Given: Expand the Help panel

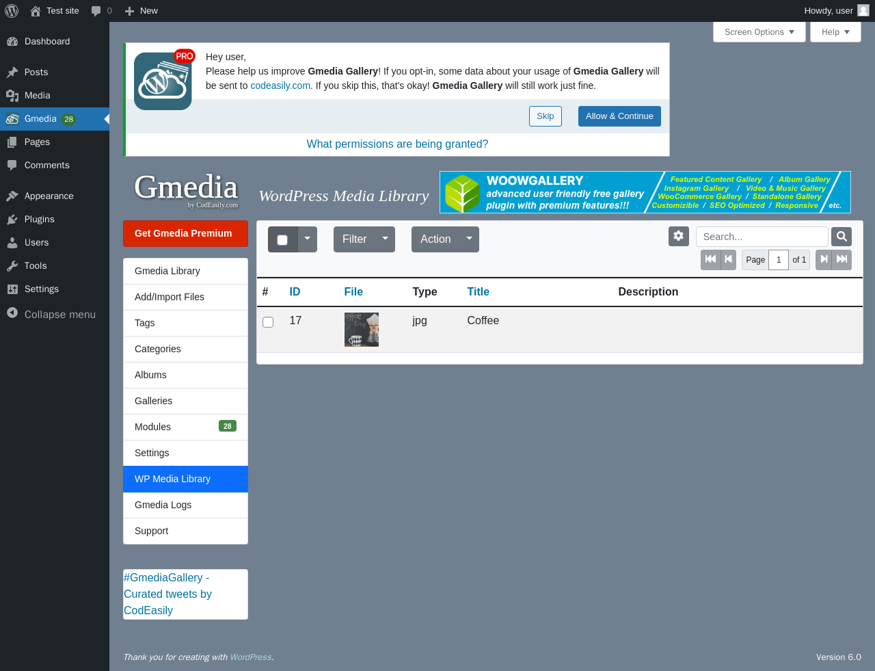Looking at the screenshot, I should click(835, 32).
